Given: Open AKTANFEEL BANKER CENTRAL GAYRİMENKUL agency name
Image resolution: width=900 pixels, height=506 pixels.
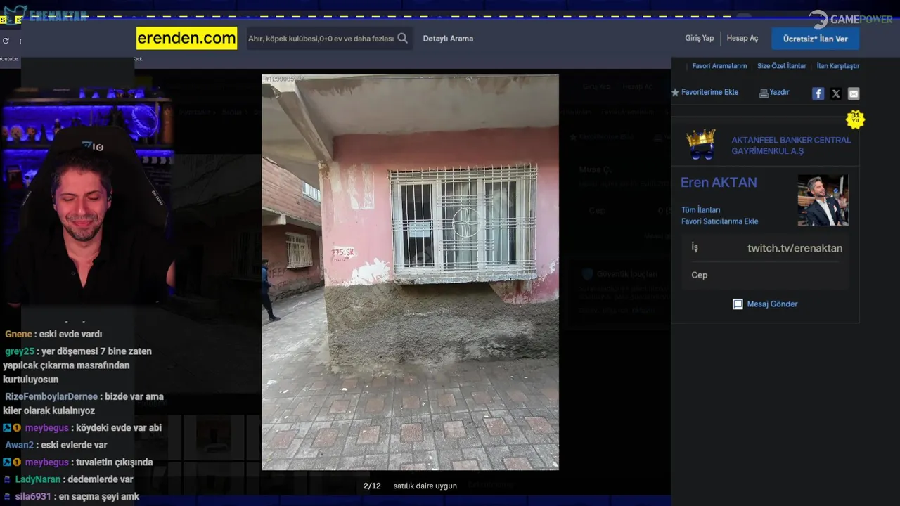Looking at the screenshot, I should pyautogui.click(x=791, y=145).
